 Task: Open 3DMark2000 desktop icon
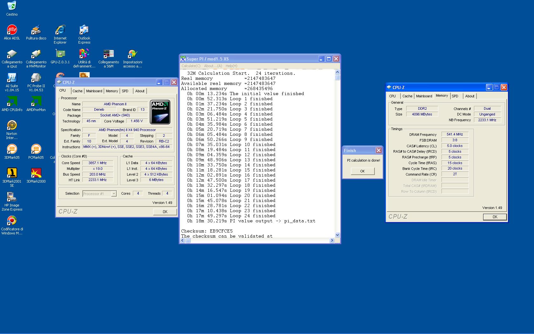36,176
